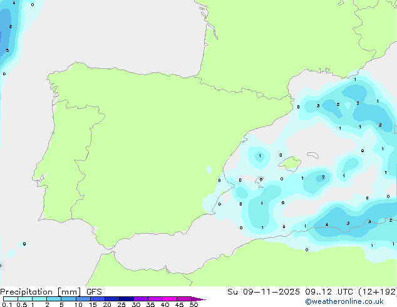
Task: Click the over-50 mm legend arrow tip
Action: [x=198, y=299]
